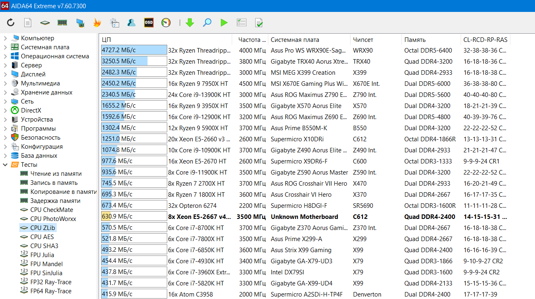Select the Чтение из памяти test
This screenshot has height=299, width=535.
[x=56, y=174]
